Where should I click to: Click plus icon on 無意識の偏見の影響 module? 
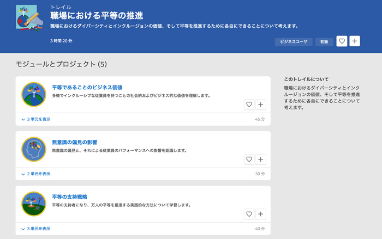(261, 160)
